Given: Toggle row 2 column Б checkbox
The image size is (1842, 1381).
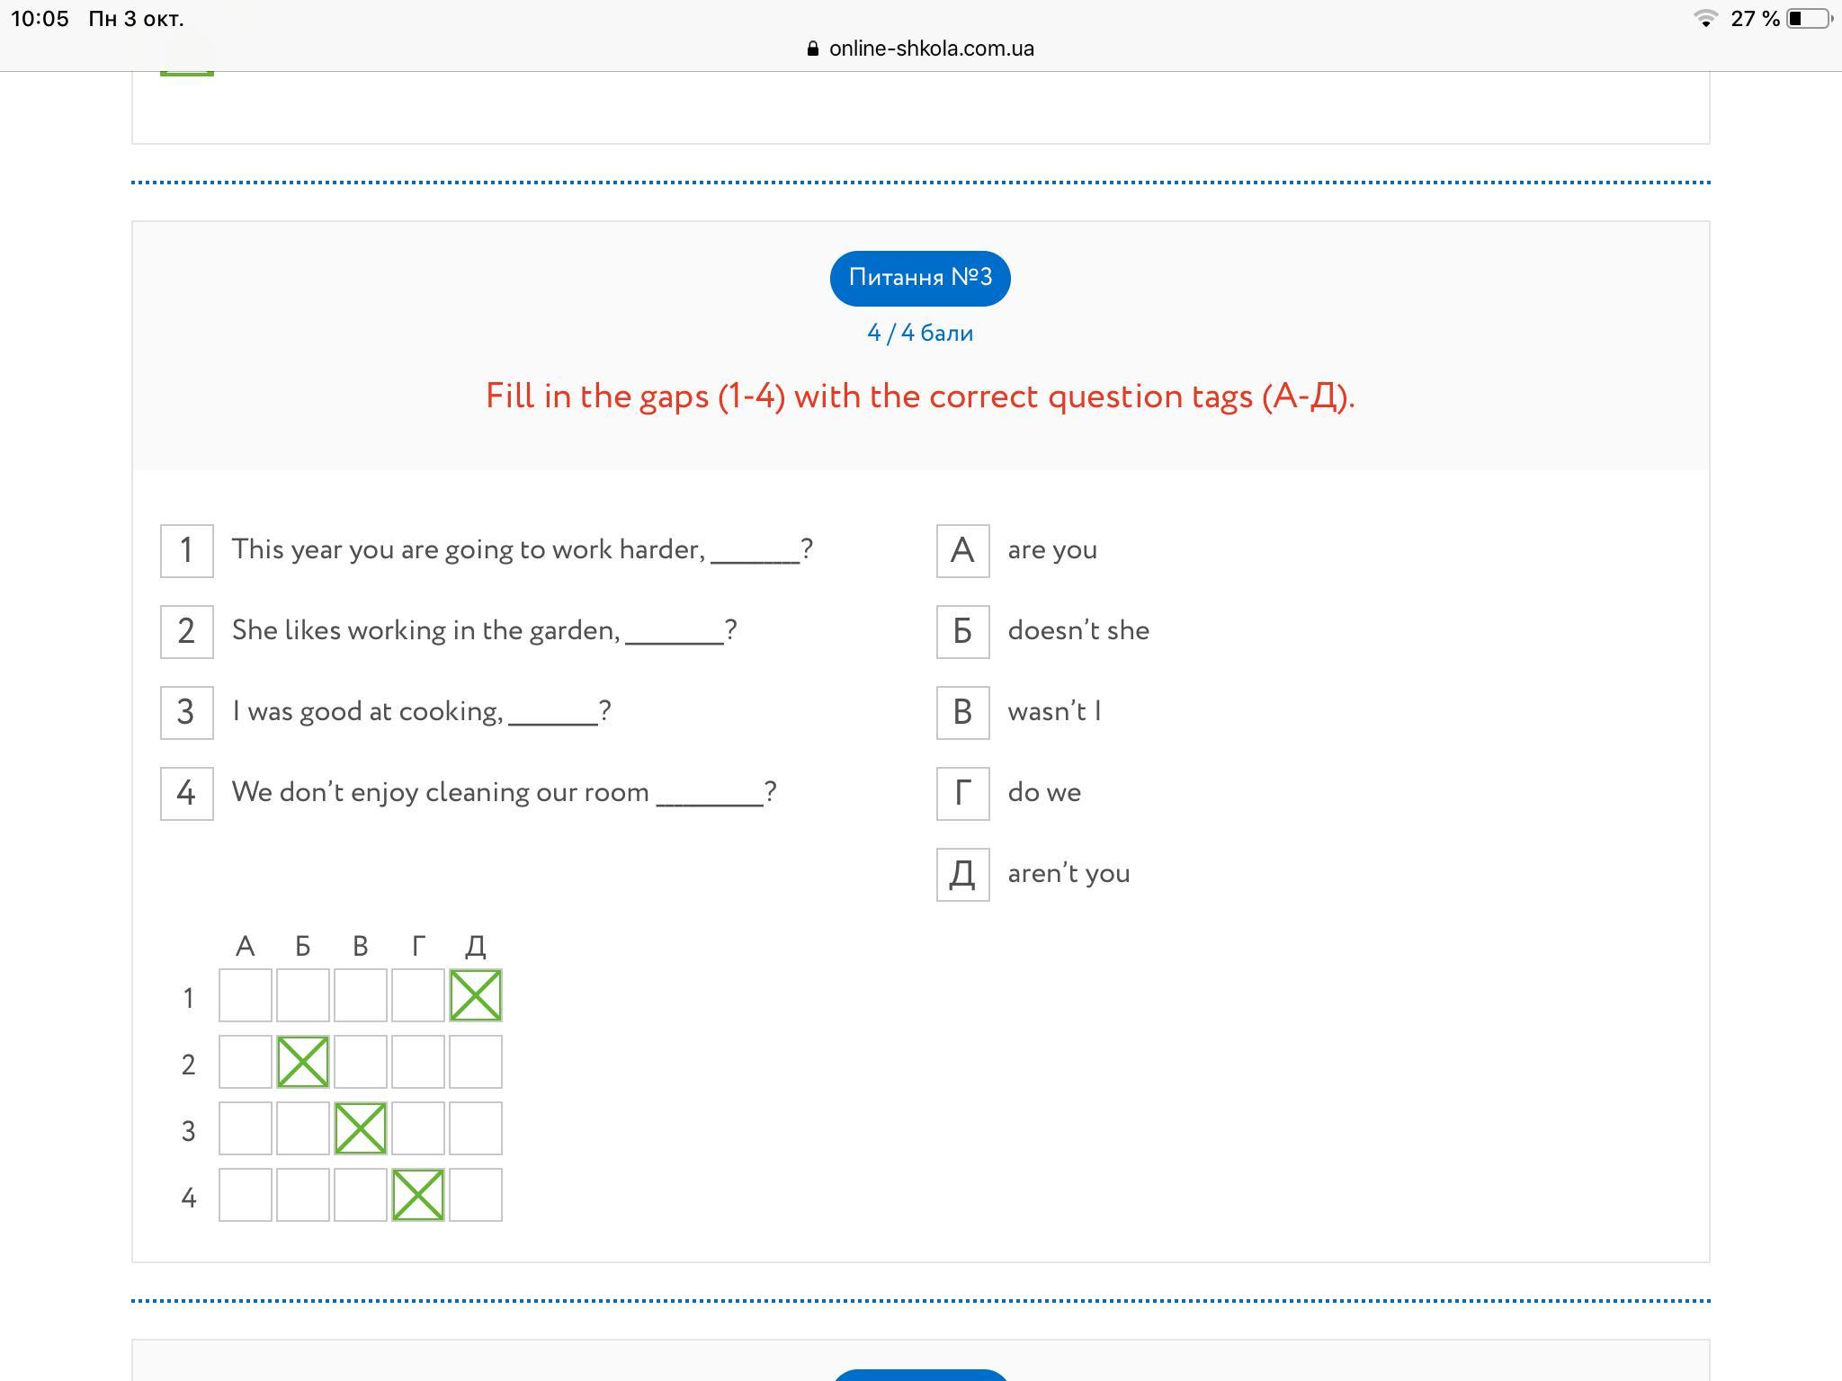Looking at the screenshot, I should (x=303, y=1062).
